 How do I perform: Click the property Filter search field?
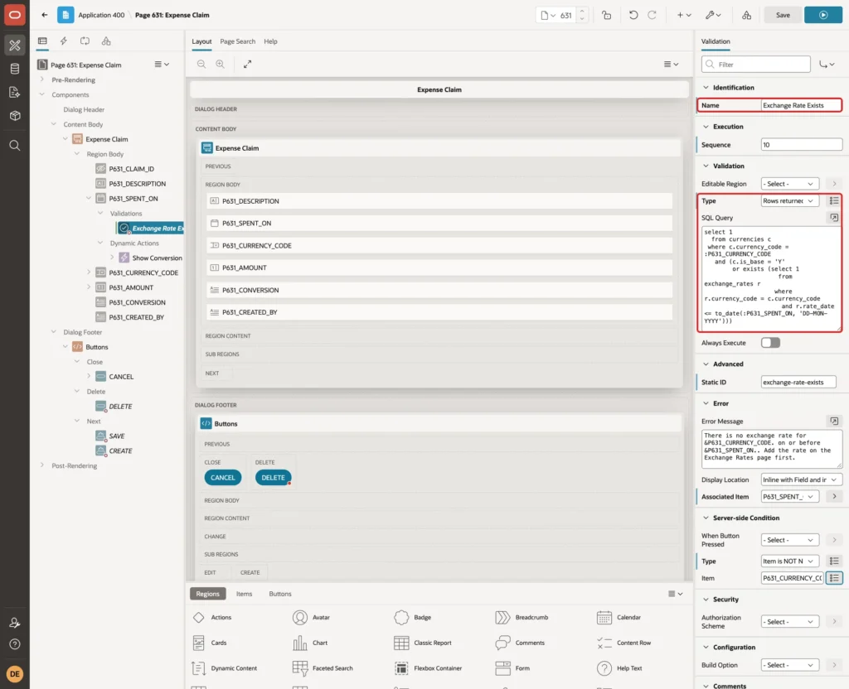click(756, 65)
